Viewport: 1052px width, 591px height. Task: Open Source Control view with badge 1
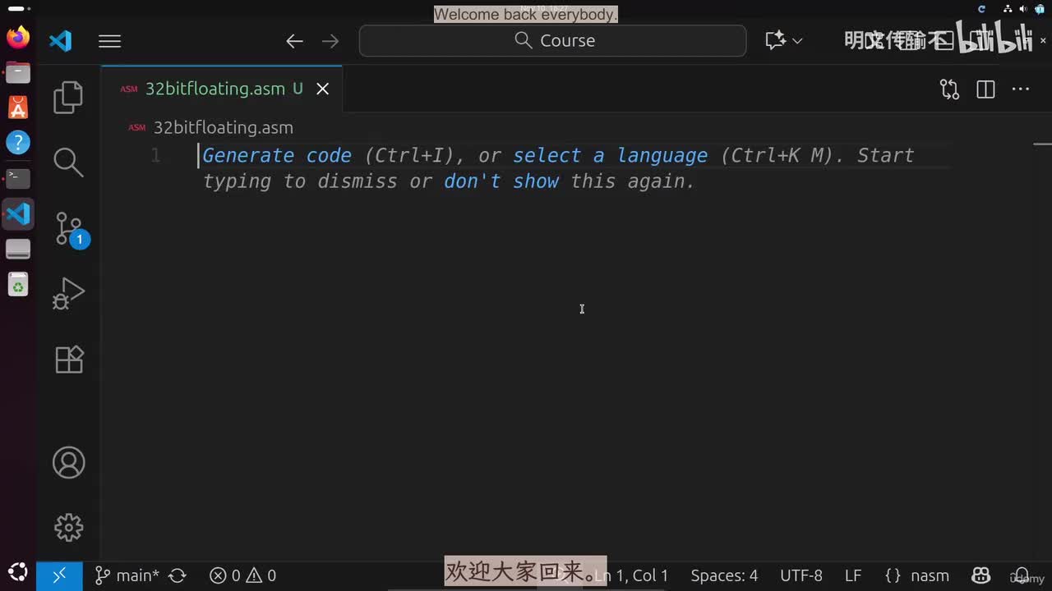click(x=71, y=229)
